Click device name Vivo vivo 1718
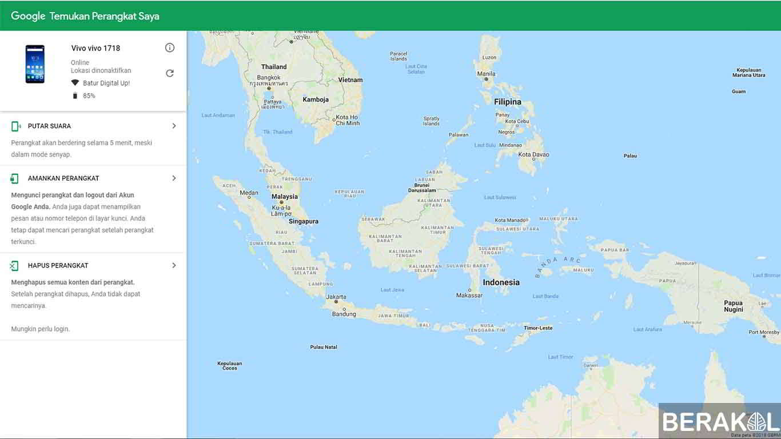 click(95, 48)
